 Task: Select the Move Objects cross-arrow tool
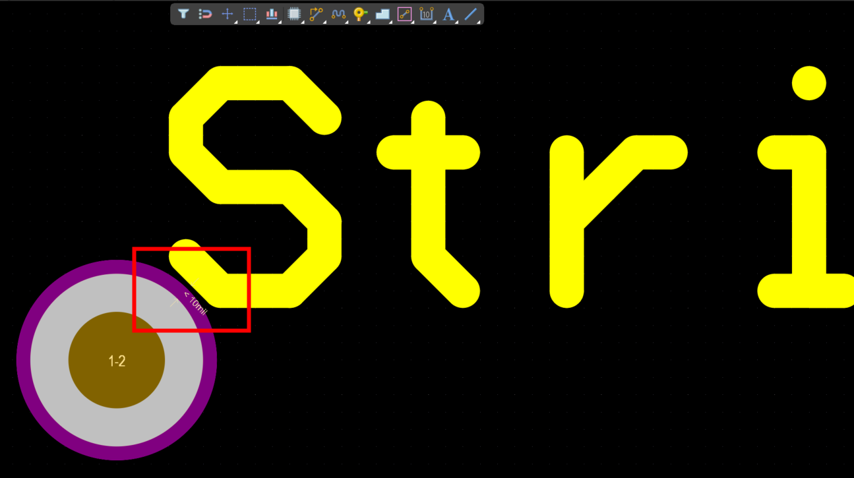pos(228,14)
